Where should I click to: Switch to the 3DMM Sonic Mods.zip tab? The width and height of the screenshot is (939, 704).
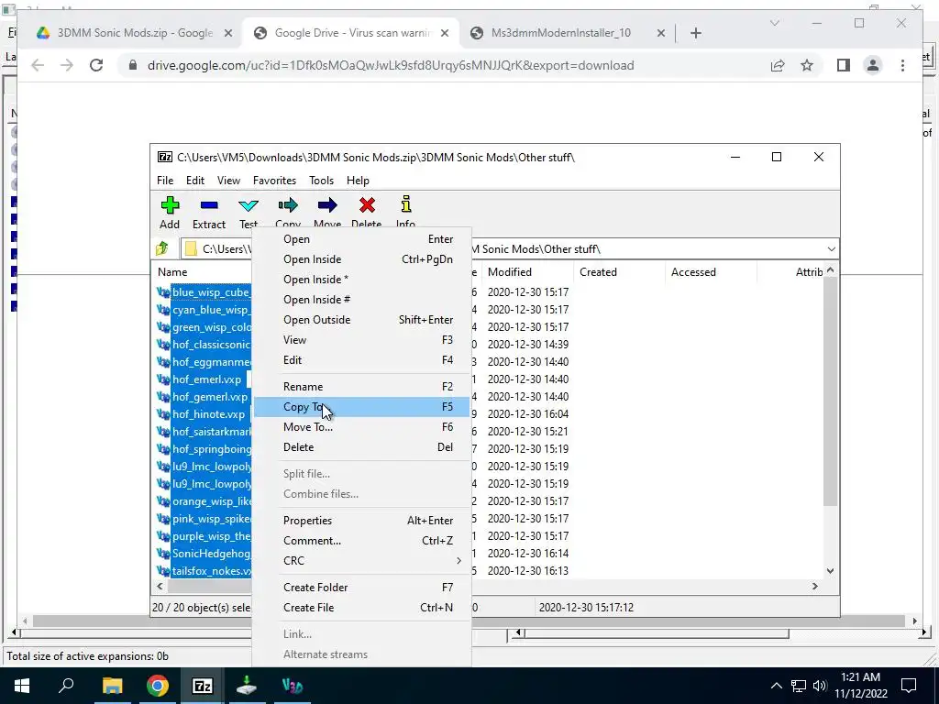[x=135, y=33]
